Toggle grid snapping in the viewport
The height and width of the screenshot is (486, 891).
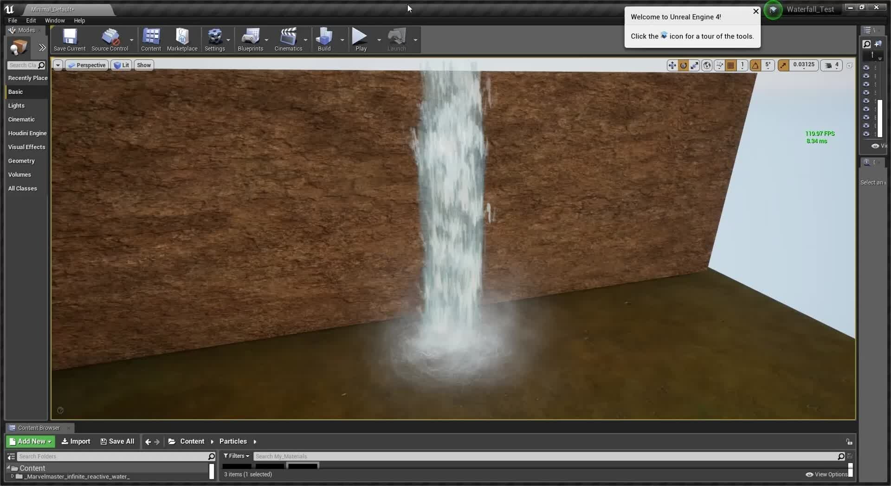coord(731,65)
